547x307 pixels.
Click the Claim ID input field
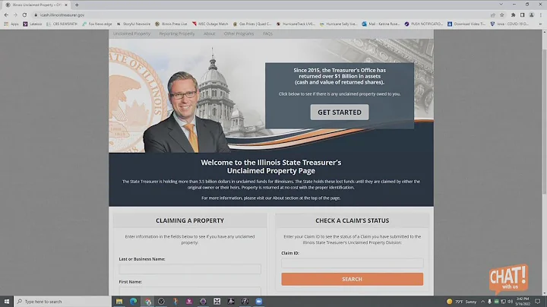pyautogui.click(x=353, y=263)
